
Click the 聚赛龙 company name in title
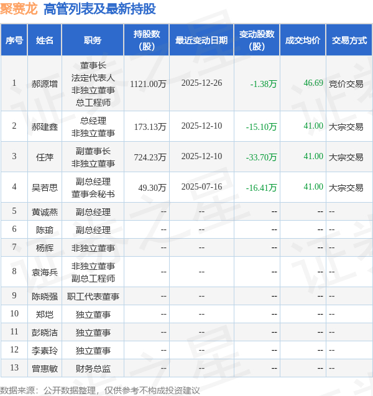point(19,9)
